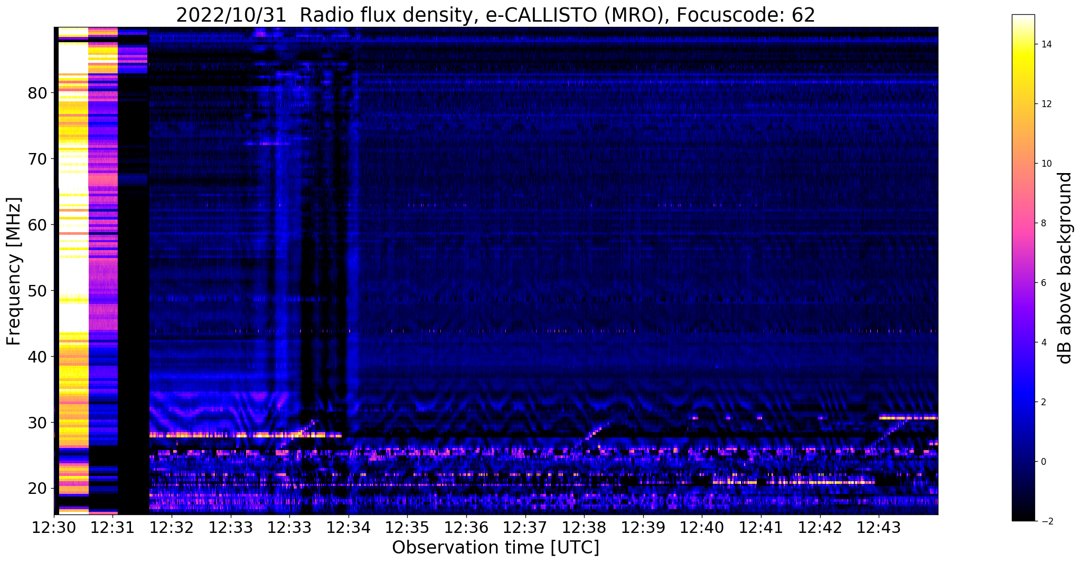This screenshot has height=563, width=1081.
Task: Click the 50 tick on the frequency axis
Action: [37, 291]
